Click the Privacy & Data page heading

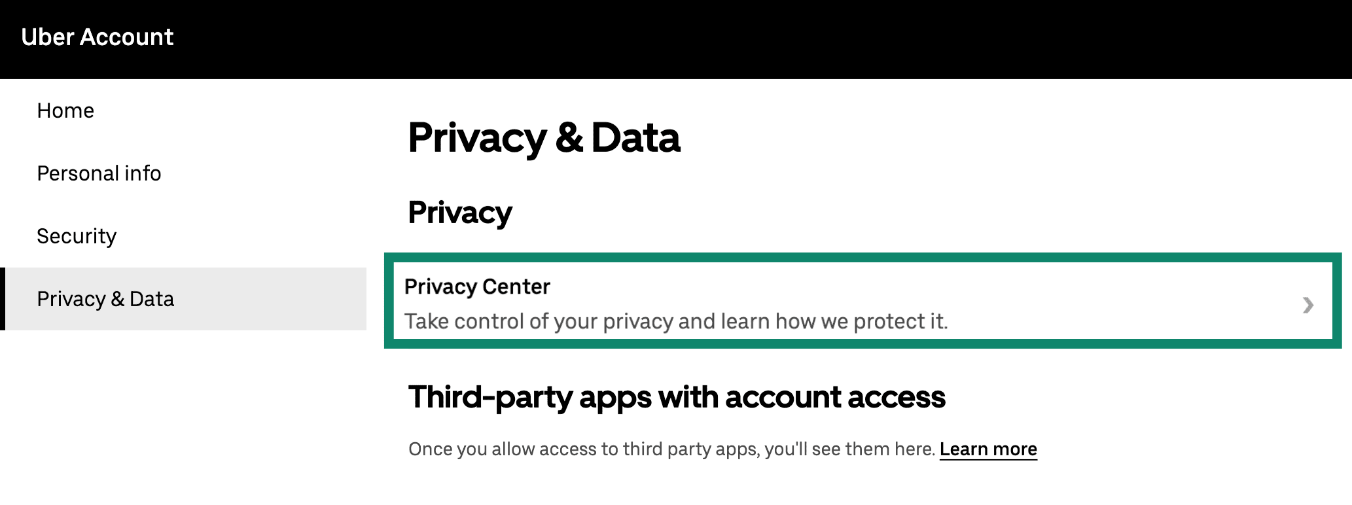tap(545, 137)
